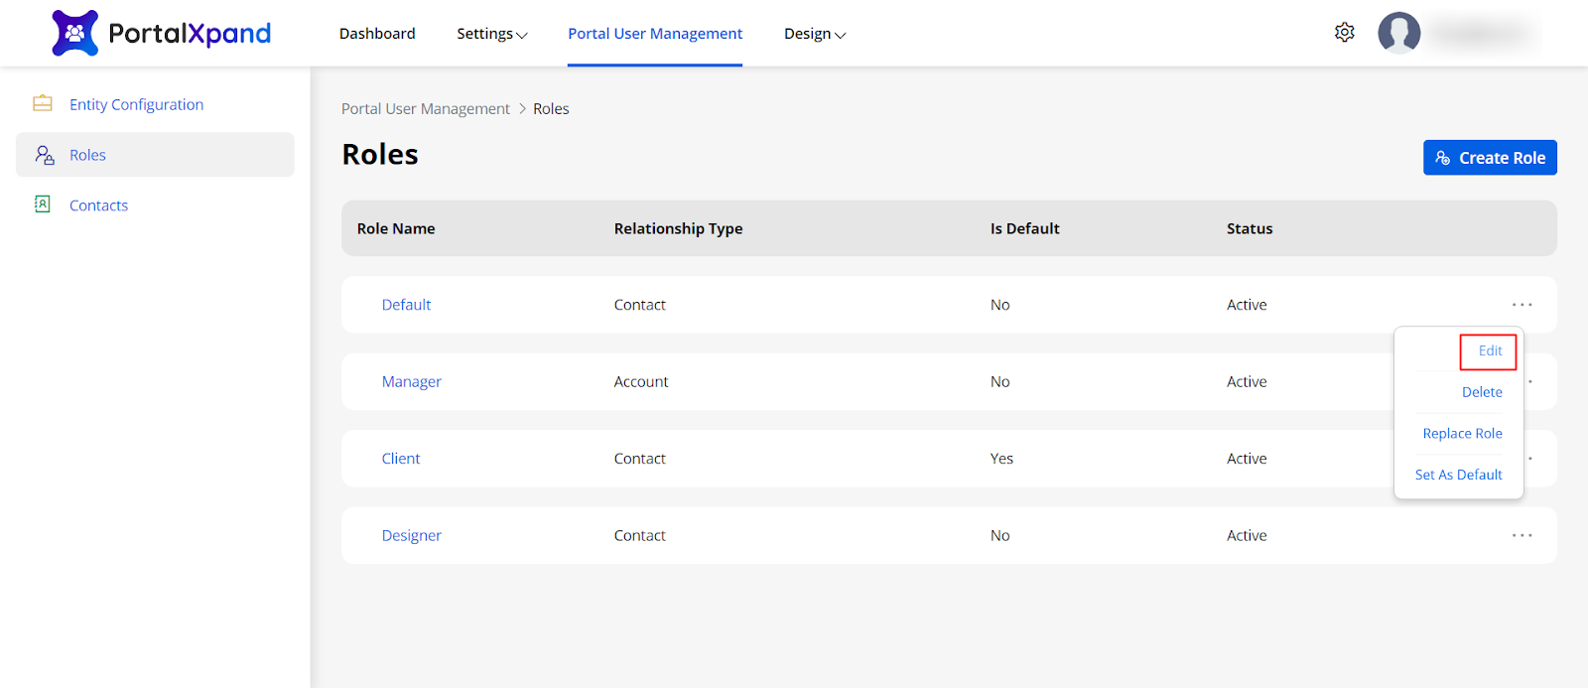Open three-dot menu for Default role
Screen dimensions: 1588x688
[1522, 305]
